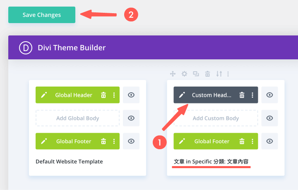Toggle Custom Body visibility eye
Screen dimensions: 298x190
[x=269, y=118]
